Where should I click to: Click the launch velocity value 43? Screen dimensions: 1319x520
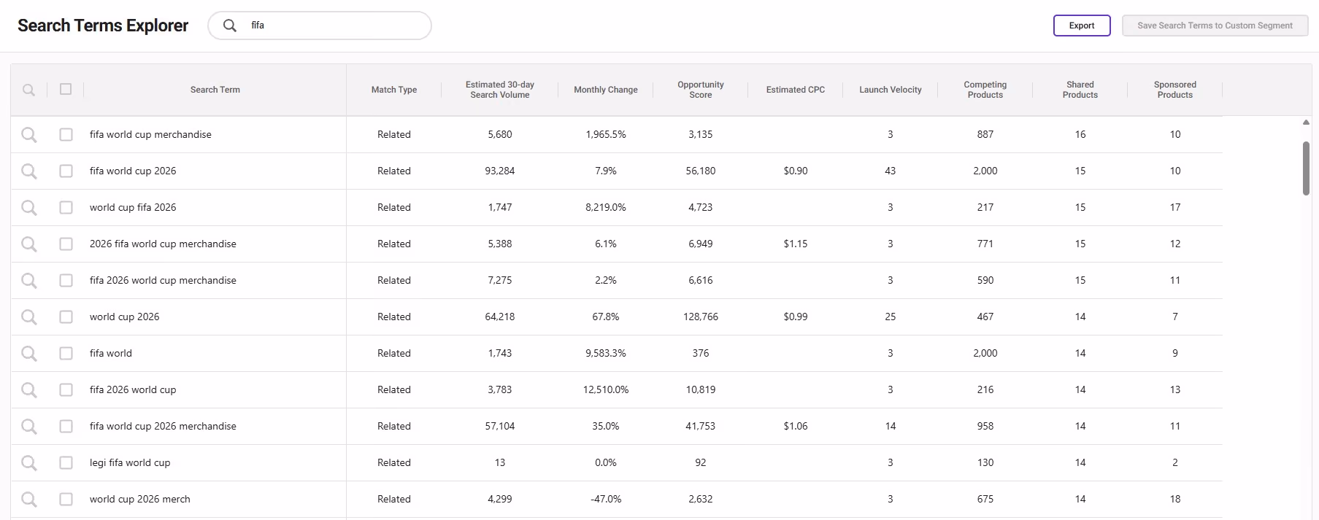coord(891,171)
